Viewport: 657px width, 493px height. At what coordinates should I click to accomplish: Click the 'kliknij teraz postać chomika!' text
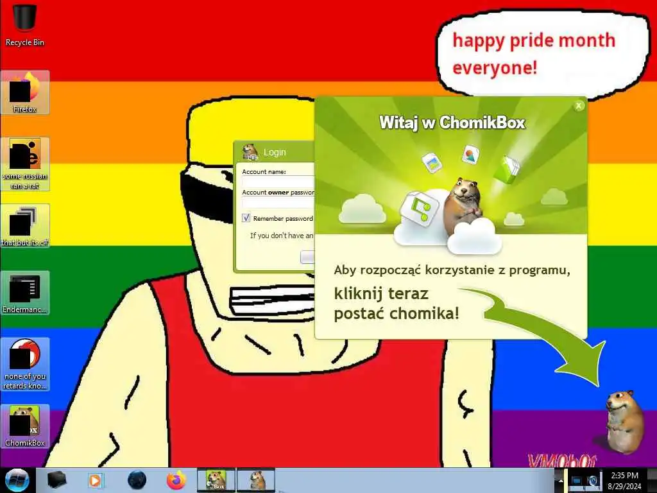[x=397, y=304]
